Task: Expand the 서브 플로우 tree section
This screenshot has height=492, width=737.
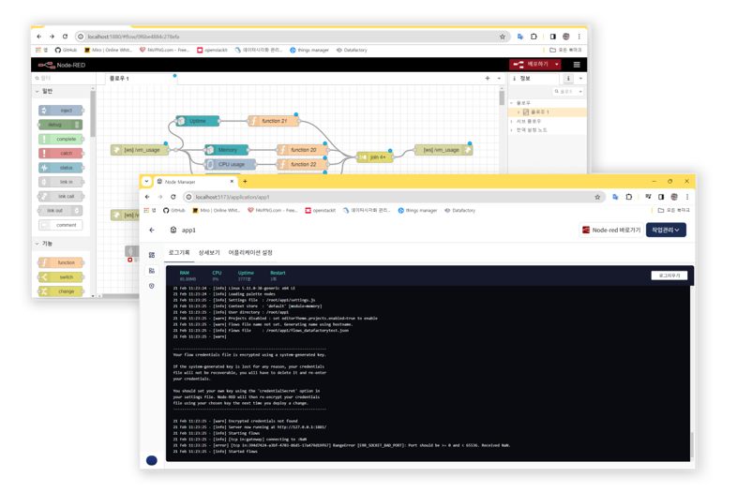Action: coord(512,121)
